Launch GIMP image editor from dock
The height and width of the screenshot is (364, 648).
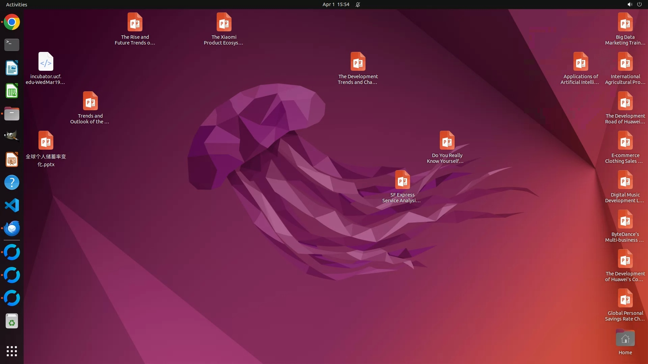(12, 136)
